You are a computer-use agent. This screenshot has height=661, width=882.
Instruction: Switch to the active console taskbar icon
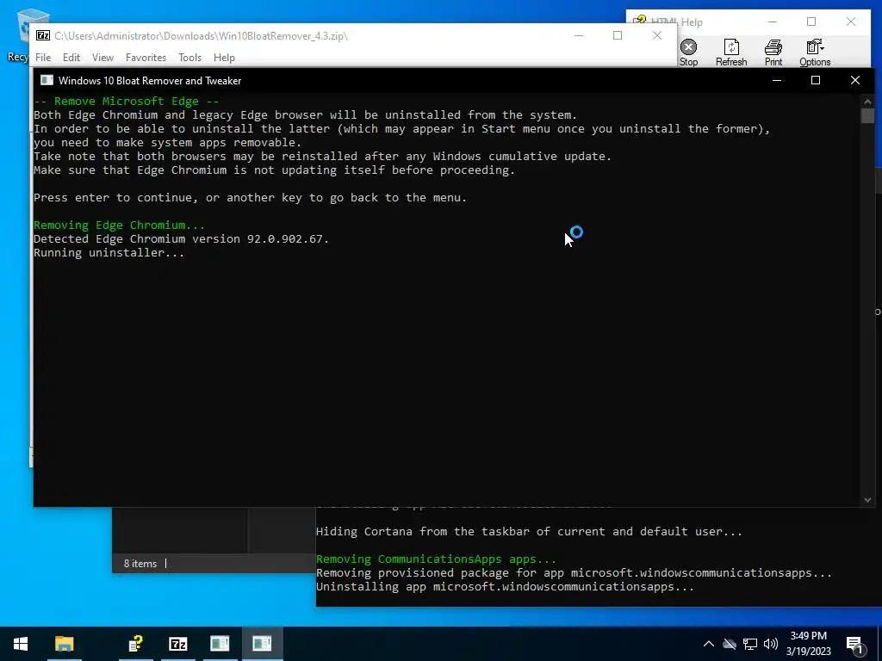pyautogui.click(x=262, y=644)
